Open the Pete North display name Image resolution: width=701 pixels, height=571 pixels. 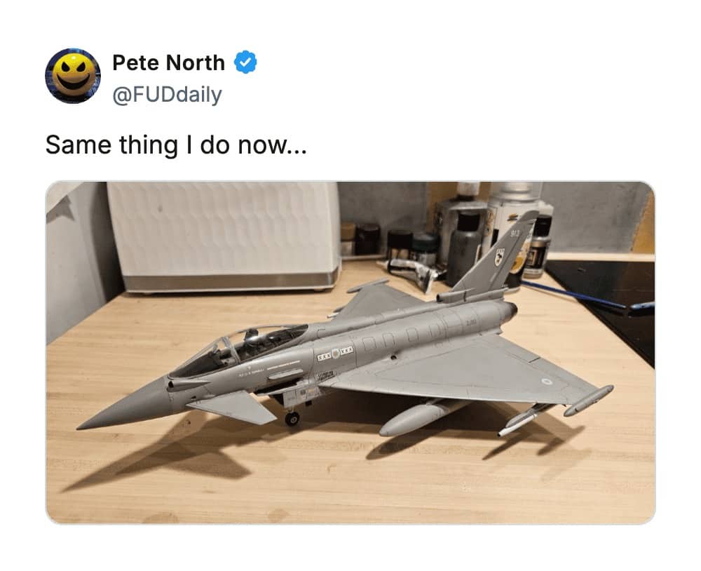click(x=168, y=62)
